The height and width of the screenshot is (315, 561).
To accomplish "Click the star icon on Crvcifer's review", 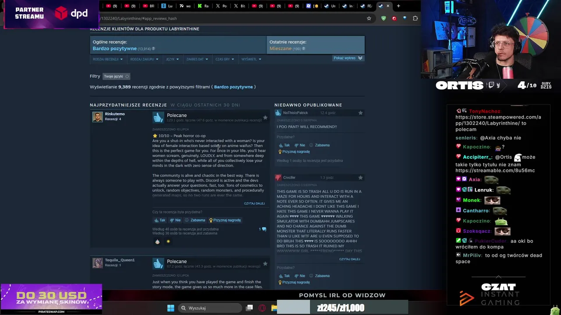I will click(360, 178).
